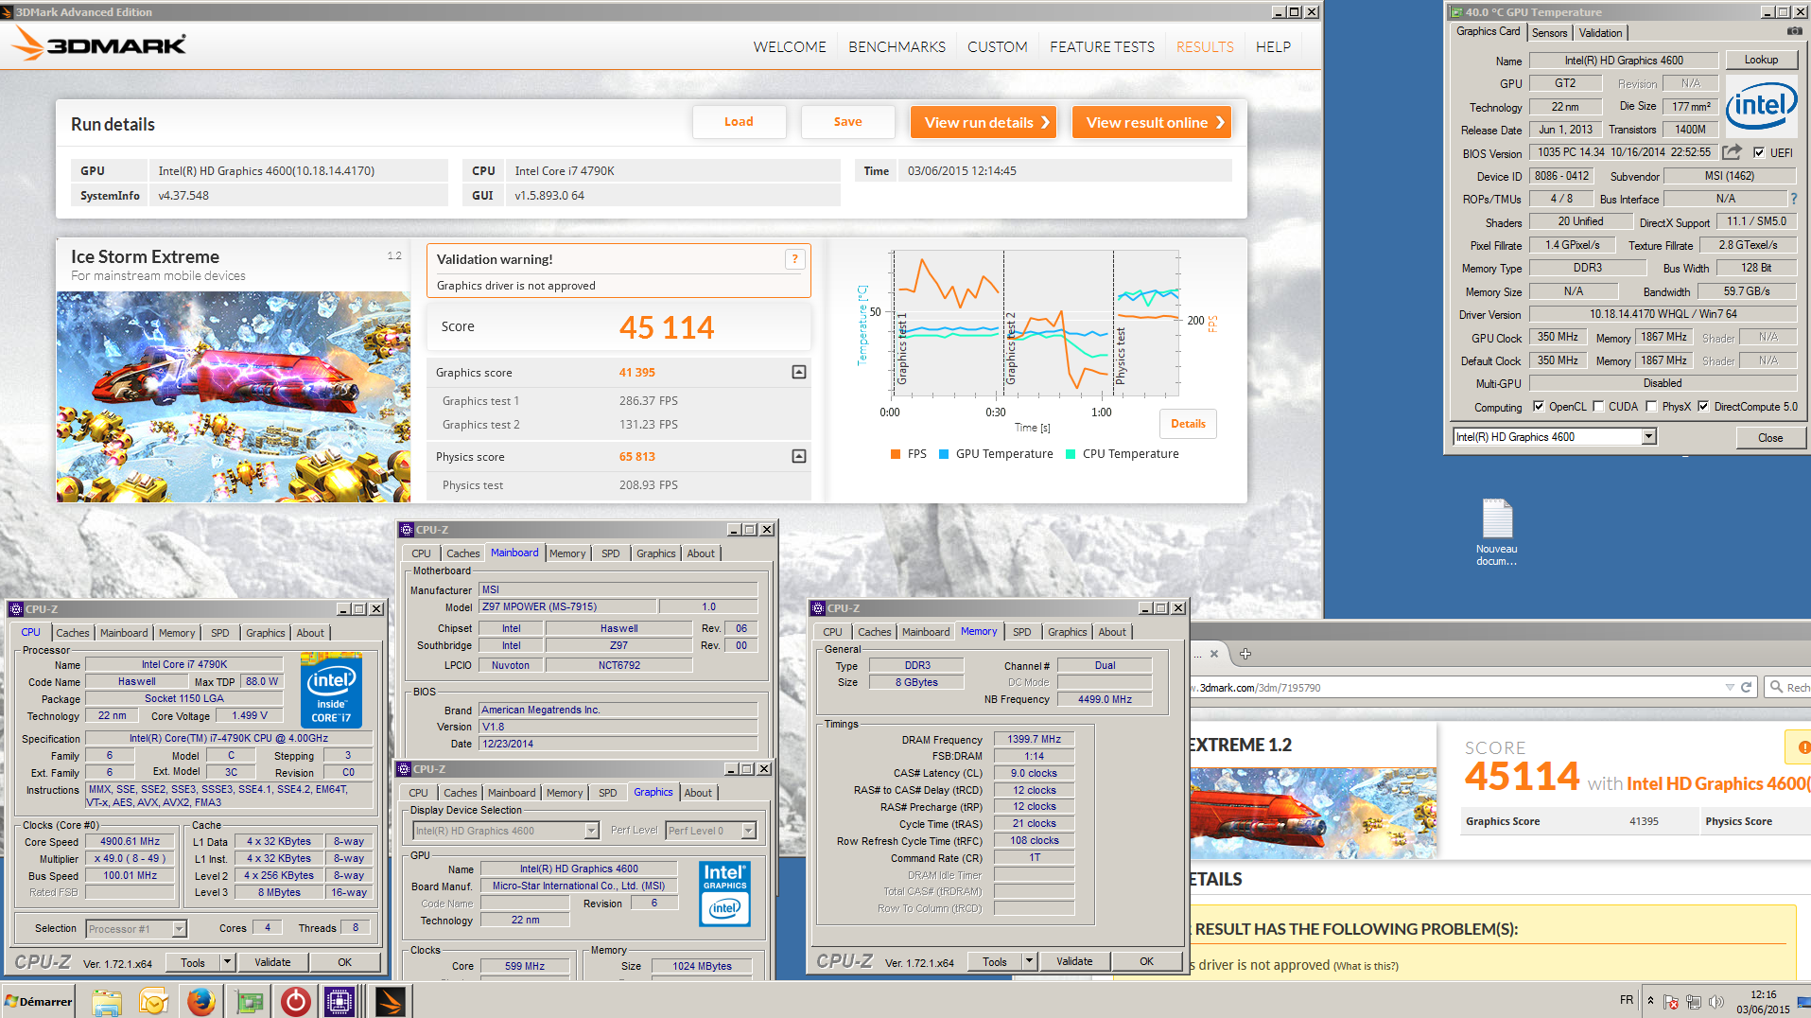Viewport: 1811px width, 1018px height.
Task: Open the Nouveau document desktop file
Action: coord(1497,532)
